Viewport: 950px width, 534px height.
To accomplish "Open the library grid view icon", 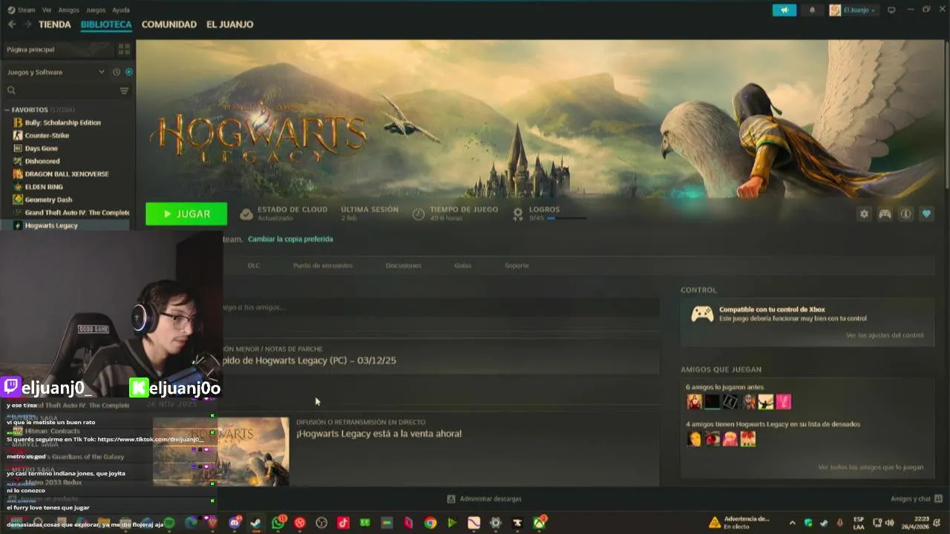I will tap(124, 49).
